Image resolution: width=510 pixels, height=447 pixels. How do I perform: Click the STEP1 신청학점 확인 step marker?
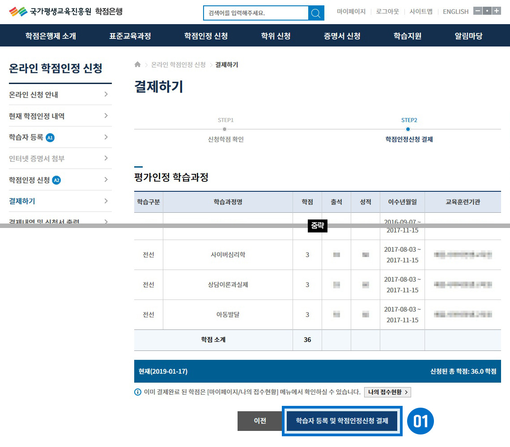point(225,129)
